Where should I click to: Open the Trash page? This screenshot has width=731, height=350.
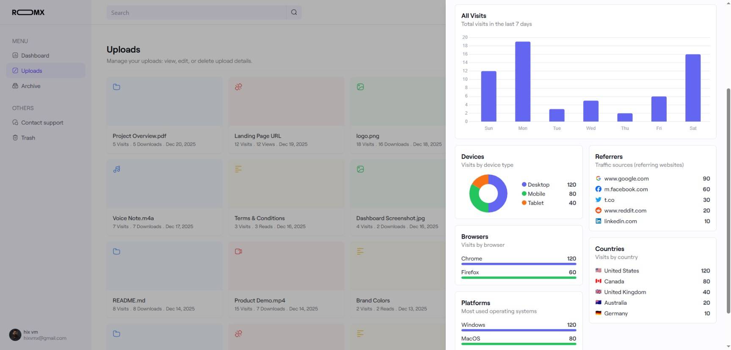tap(28, 138)
